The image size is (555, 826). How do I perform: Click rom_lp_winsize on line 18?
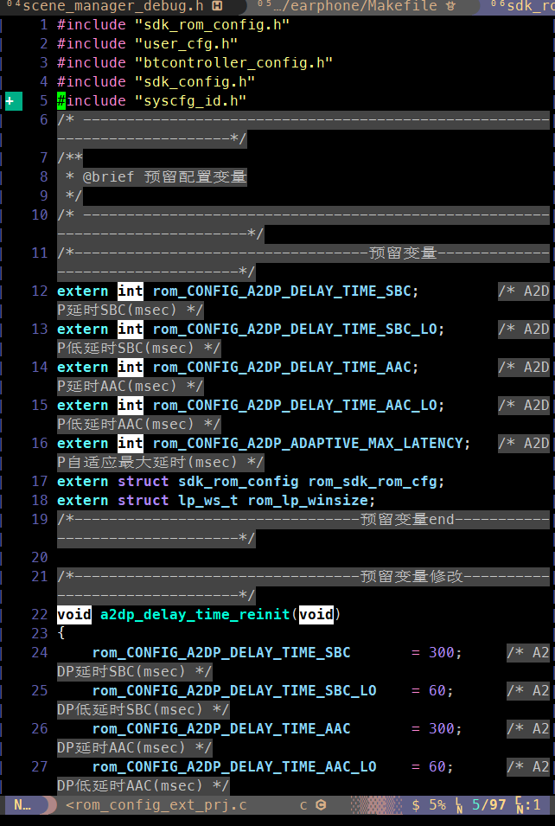point(308,500)
